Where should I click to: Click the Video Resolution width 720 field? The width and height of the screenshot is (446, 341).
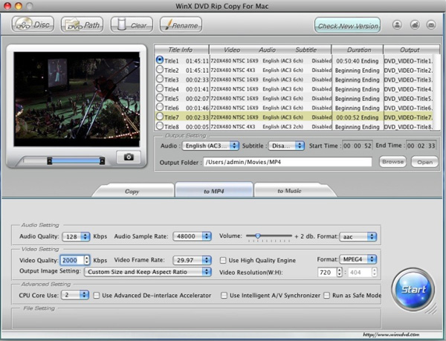click(327, 272)
